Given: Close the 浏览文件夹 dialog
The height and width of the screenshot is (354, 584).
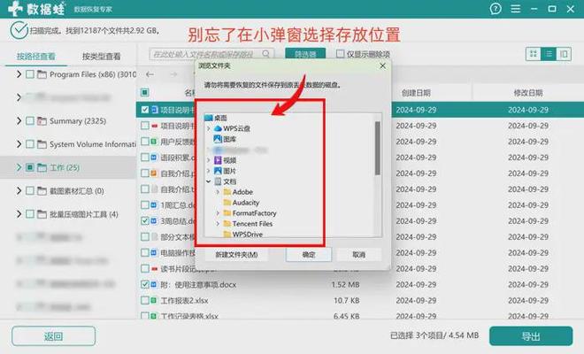Looking at the screenshot, I should pos(382,66).
